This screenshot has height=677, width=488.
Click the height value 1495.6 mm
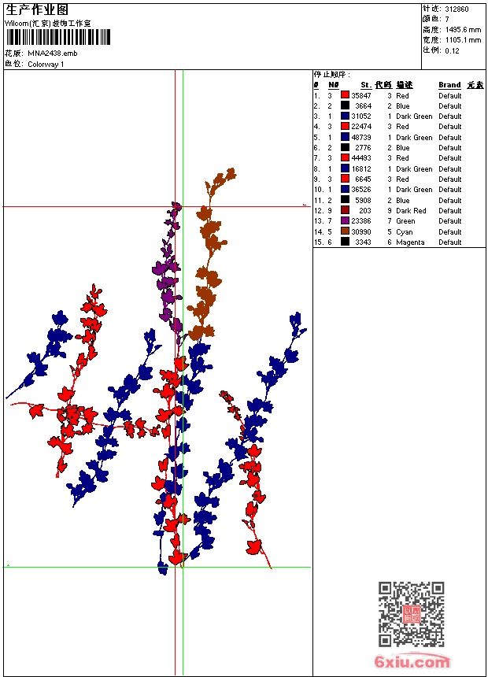[x=463, y=30]
